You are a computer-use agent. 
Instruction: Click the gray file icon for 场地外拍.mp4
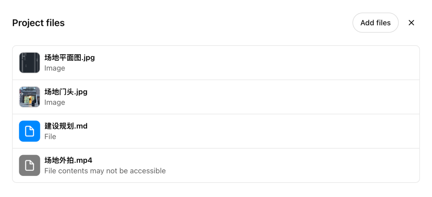click(30, 165)
